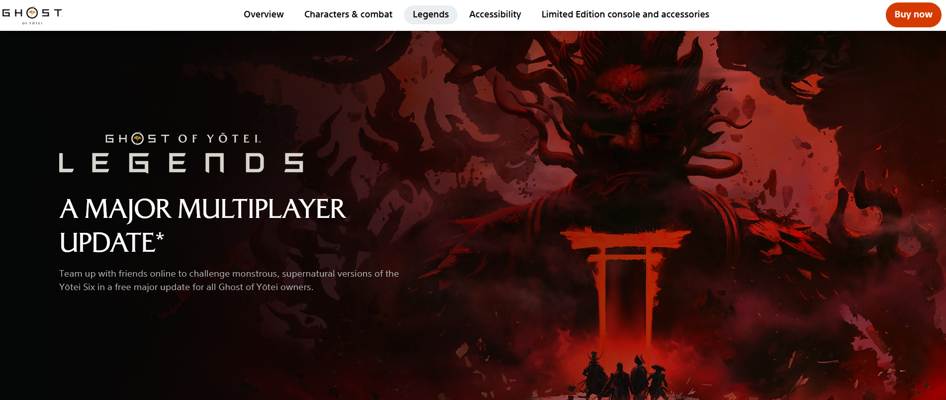
Task: Select the "A MAJOR MULTIPLAYER UPDATE*" heading
Action: (202, 225)
